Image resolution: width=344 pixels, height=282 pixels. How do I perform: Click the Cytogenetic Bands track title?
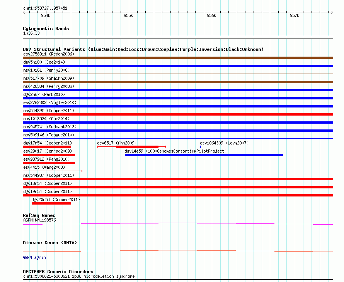pyautogui.click(x=46, y=29)
